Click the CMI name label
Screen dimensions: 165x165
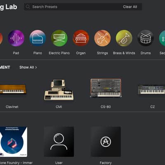tap(59, 107)
